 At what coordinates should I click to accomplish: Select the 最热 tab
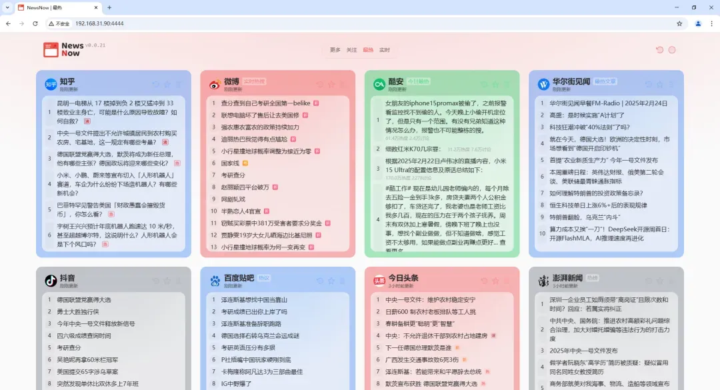click(x=368, y=50)
